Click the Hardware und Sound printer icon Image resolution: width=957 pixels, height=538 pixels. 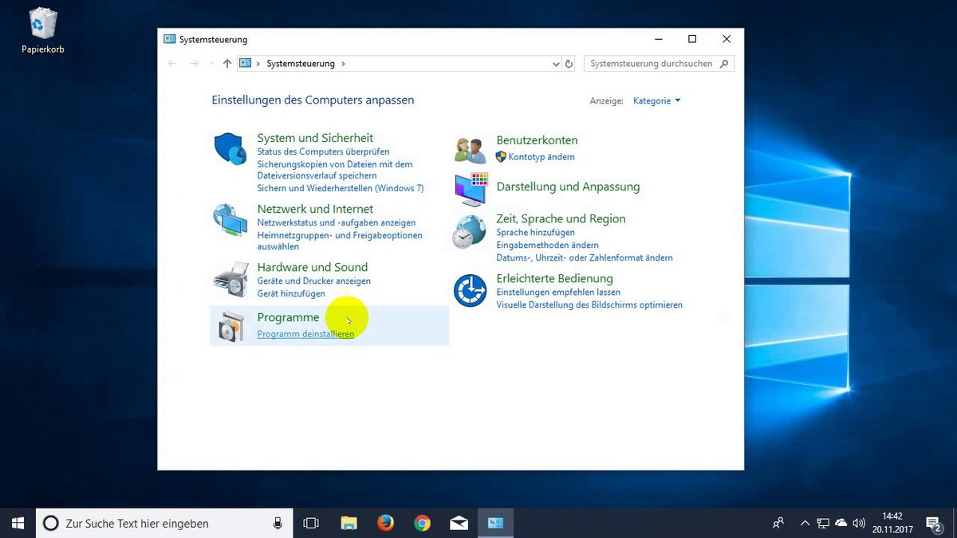click(x=230, y=280)
